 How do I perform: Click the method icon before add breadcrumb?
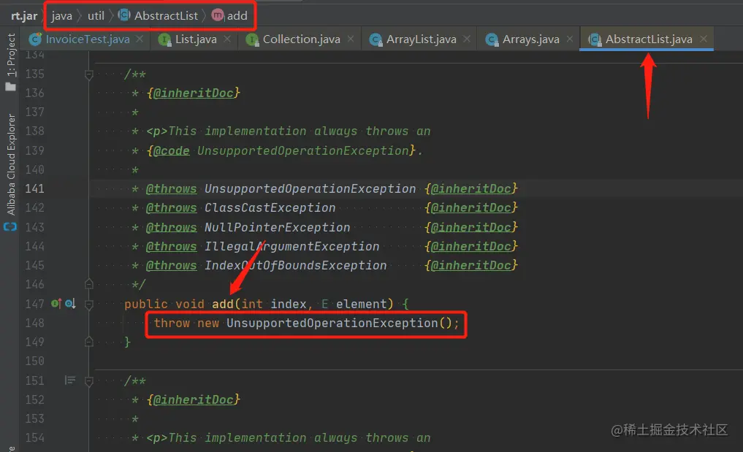218,15
